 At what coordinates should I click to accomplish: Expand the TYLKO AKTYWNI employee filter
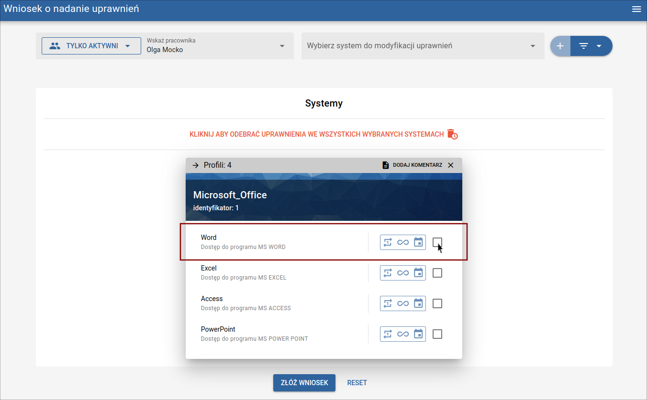[x=91, y=46]
